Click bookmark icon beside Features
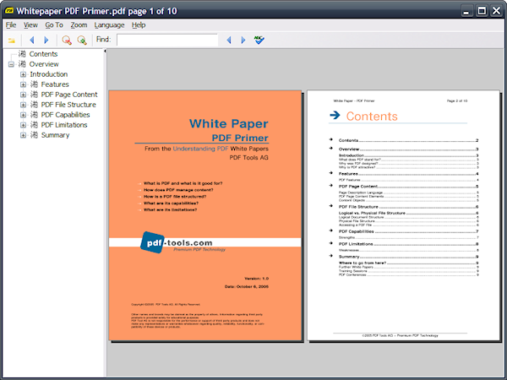 pyautogui.click(x=34, y=84)
